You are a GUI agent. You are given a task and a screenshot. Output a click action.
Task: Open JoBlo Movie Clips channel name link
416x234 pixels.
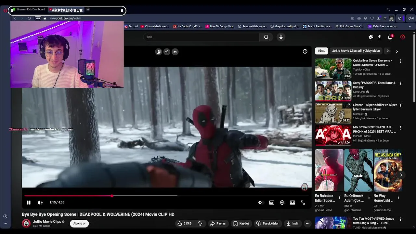(47, 222)
